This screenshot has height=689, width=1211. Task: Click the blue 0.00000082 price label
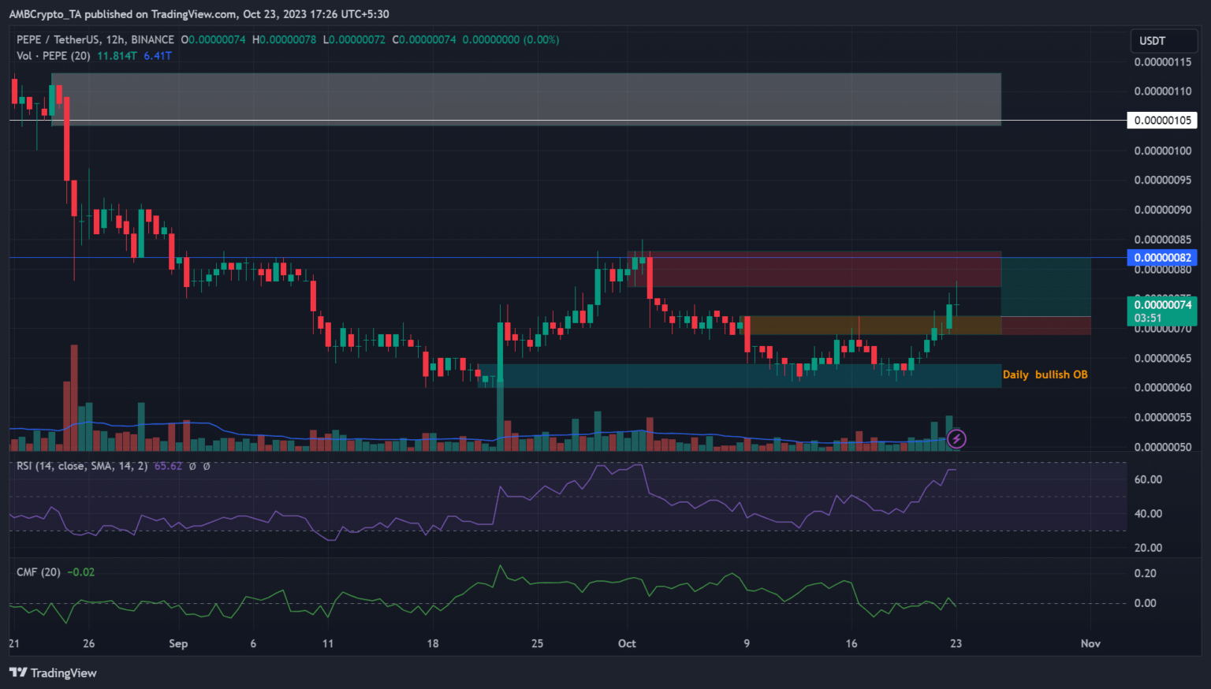(1163, 258)
